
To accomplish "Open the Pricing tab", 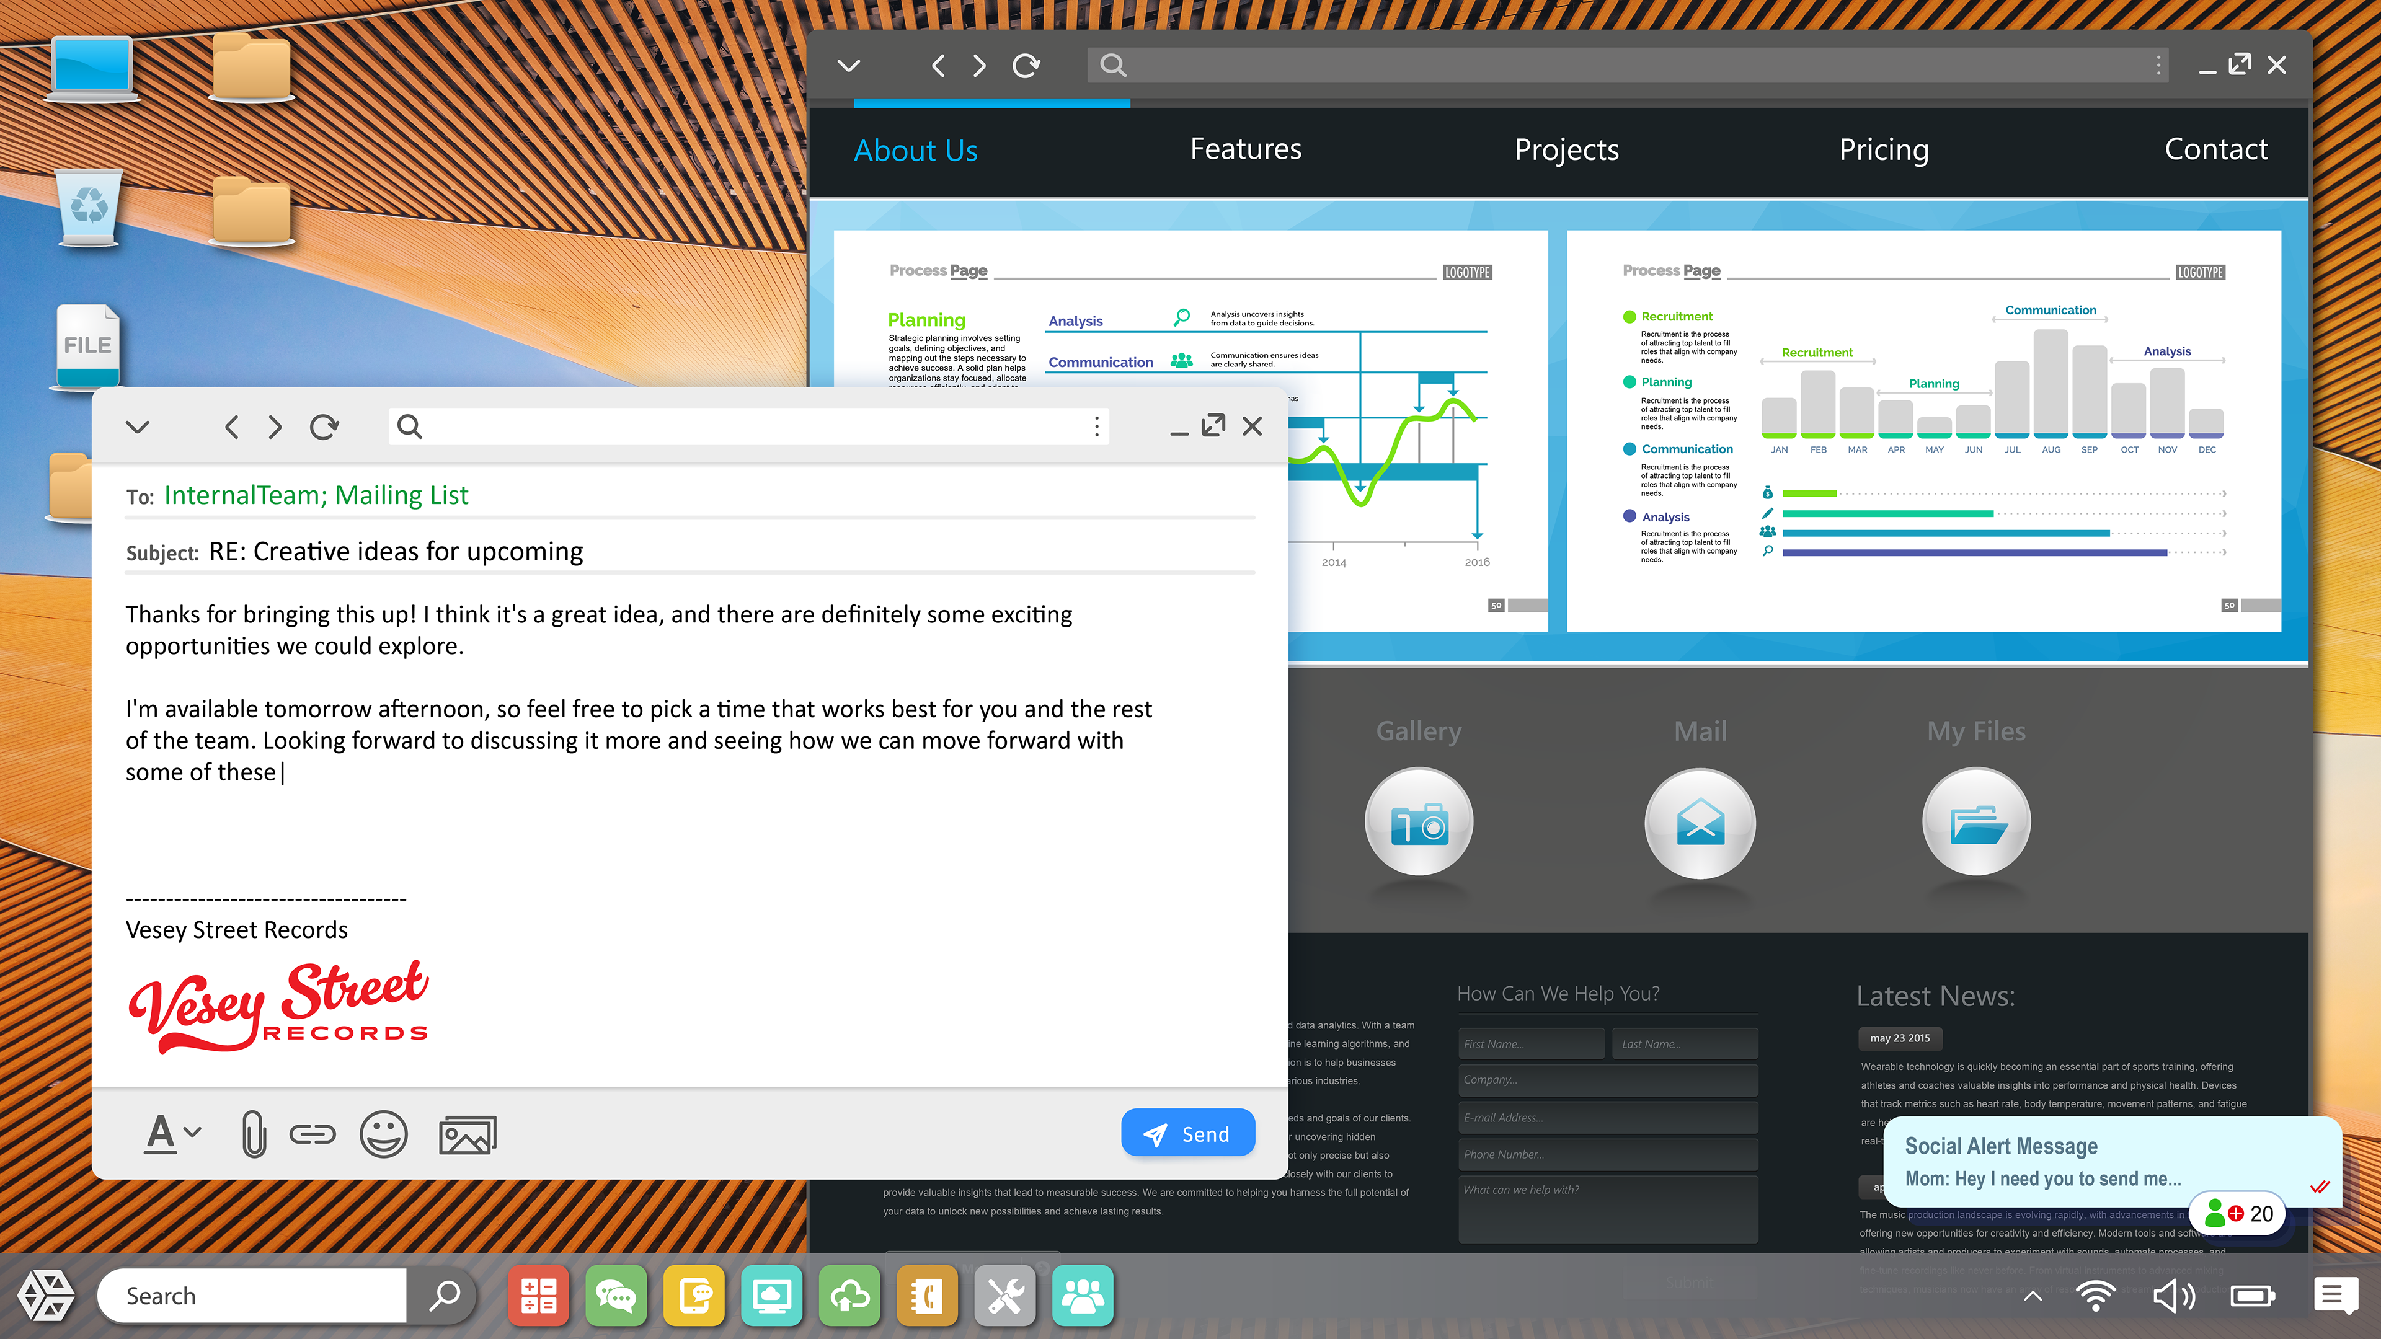I will coord(1883,149).
